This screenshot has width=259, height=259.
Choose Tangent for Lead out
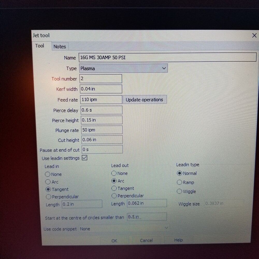pos(114,188)
